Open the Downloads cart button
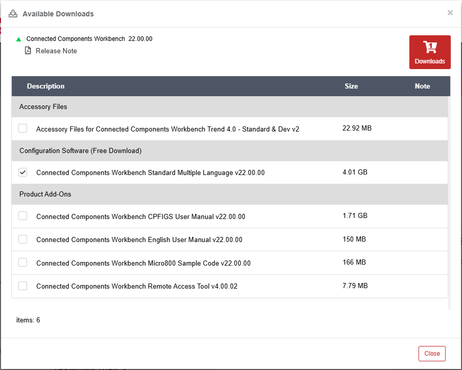462x370 pixels. tap(430, 52)
